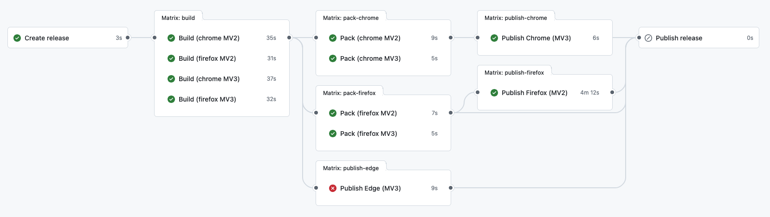Select the Matrix: publish-edge group tab

coord(351,168)
